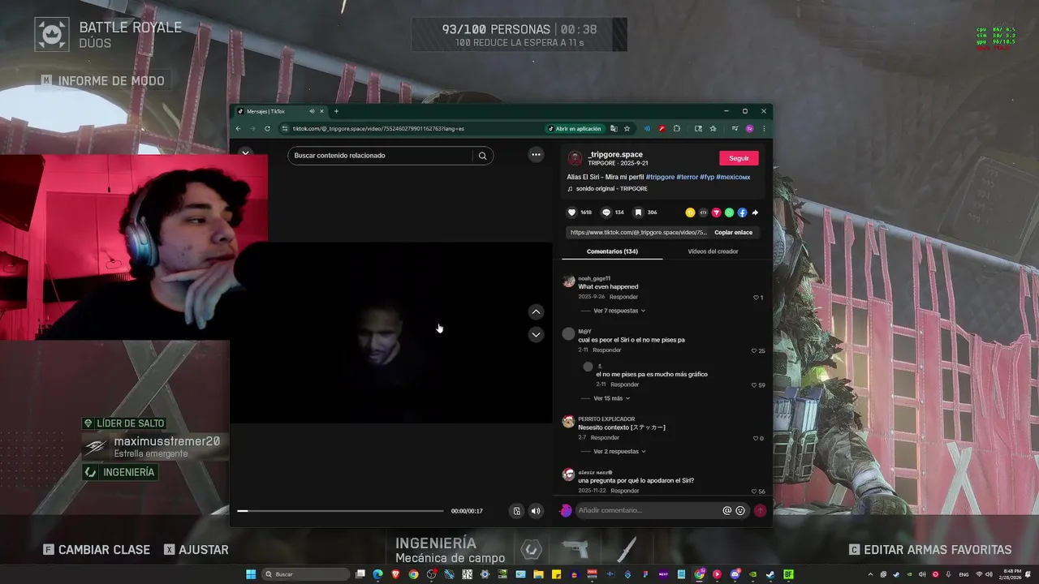Open Discord from the Windows taskbar

click(735, 574)
